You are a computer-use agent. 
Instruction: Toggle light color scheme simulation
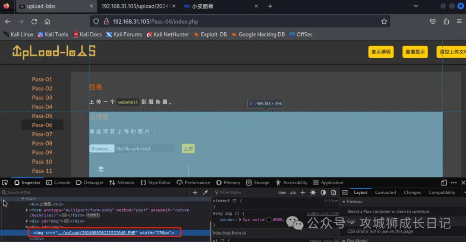click(313, 192)
